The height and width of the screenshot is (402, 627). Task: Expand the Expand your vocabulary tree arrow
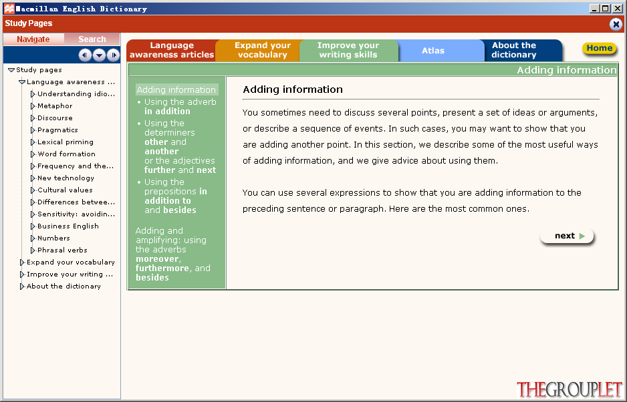[22, 262]
